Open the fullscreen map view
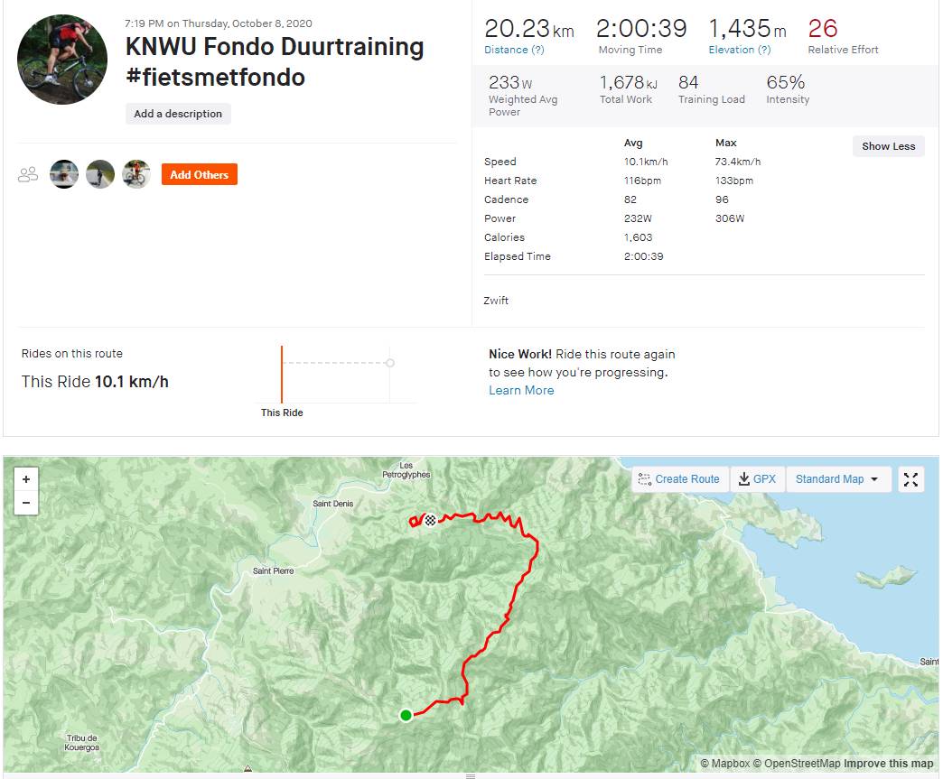 tap(910, 479)
